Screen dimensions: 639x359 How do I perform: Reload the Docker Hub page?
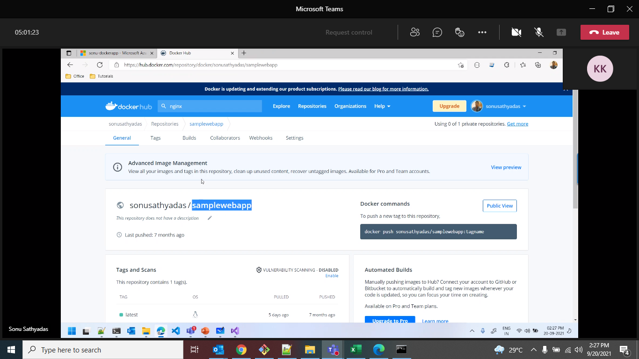pyautogui.click(x=100, y=65)
